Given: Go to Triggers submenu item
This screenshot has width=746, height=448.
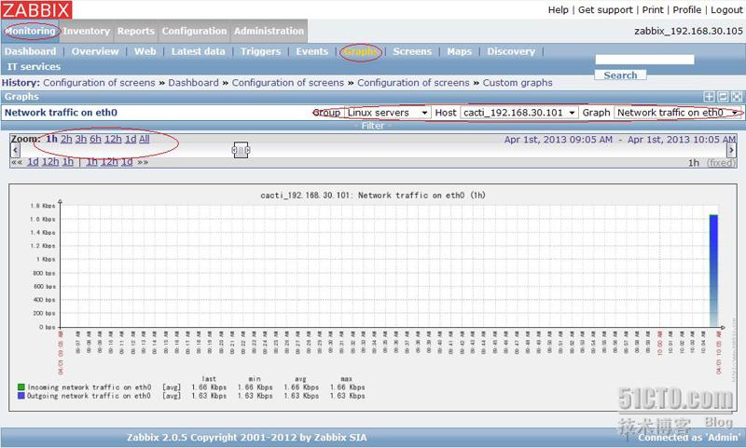Looking at the screenshot, I should [x=260, y=51].
